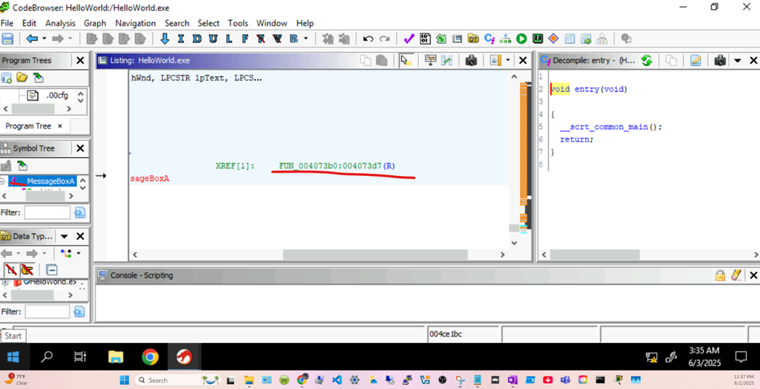Open the Listing field editor icon
Viewport: 760px width, 389px height.
pyautogui.click(x=430, y=61)
